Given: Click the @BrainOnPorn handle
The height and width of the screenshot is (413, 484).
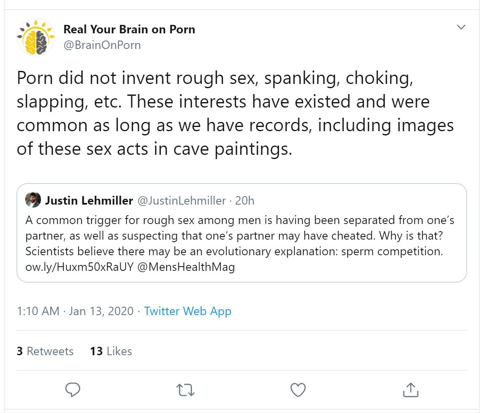Looking at the screenshot, I should click(x=102, y=45).
